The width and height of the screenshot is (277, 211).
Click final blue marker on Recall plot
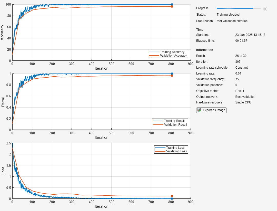[x=172, y=73]
